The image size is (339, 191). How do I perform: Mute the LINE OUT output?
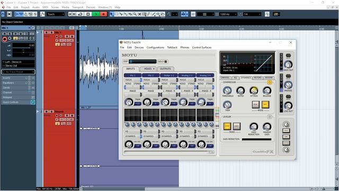tap(288, 97)
